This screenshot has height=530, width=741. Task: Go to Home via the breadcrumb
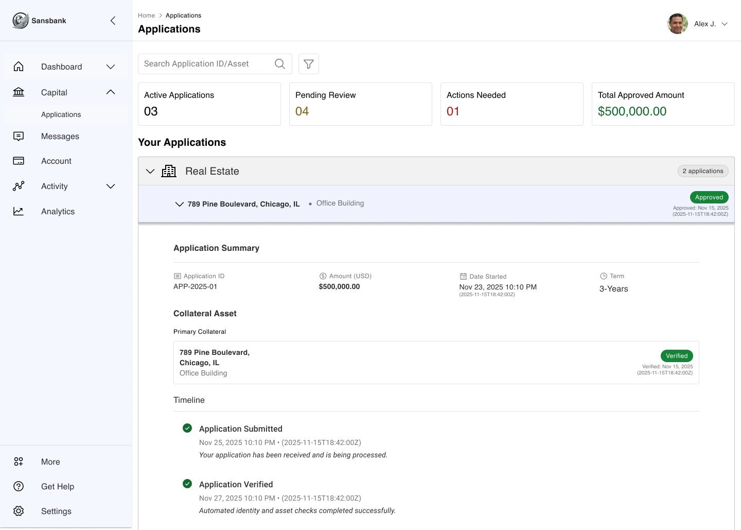coord(146,15)
